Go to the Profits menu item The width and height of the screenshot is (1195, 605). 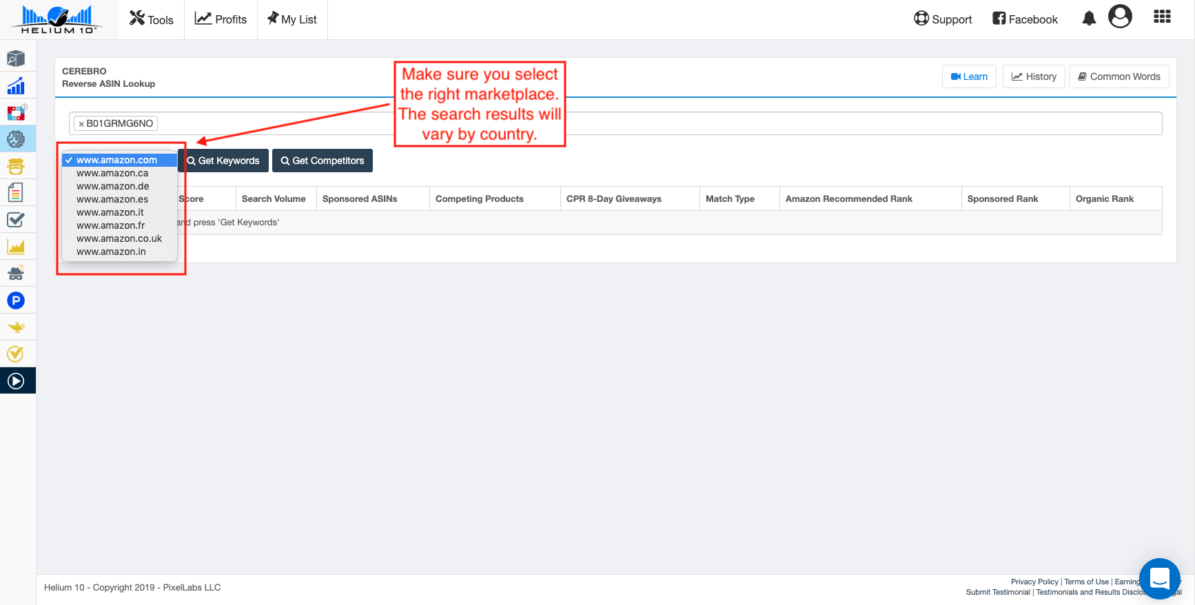(221, 19)
